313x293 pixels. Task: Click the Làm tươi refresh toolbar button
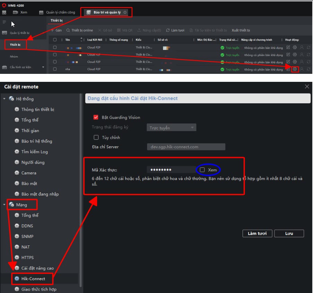pyautogui.click(x=175, y=31)
